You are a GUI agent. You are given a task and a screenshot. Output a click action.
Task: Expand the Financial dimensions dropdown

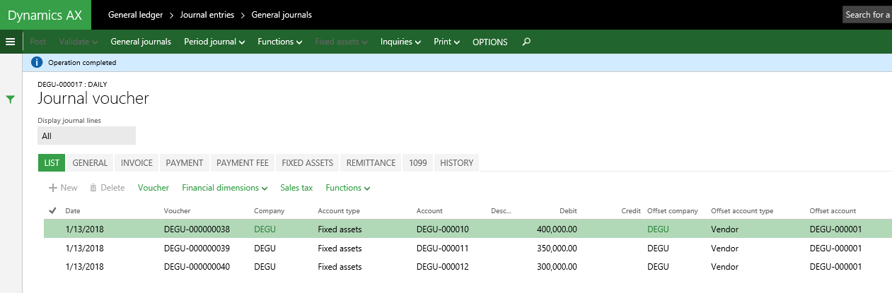(224, 188)
